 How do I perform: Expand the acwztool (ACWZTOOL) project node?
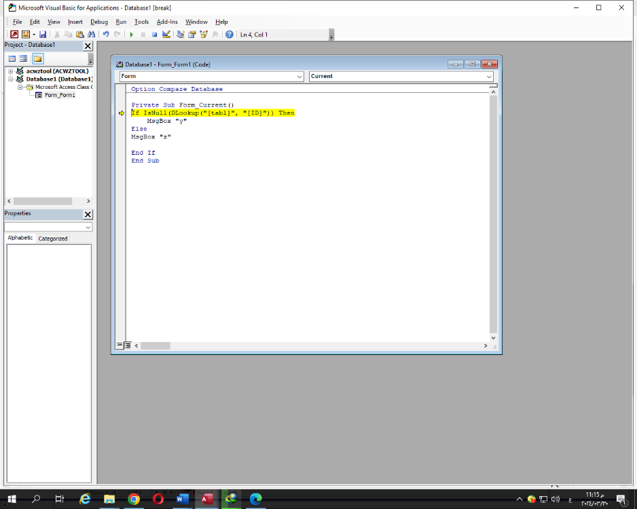[x=11, y=71]
